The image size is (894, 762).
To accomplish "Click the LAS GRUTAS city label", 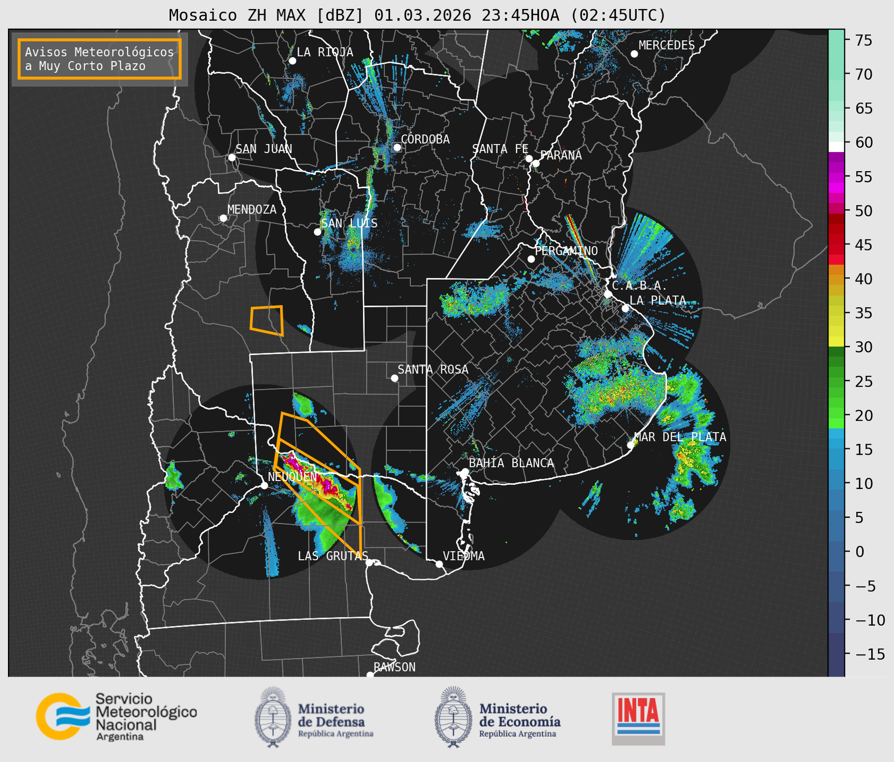I will [333, 556].
